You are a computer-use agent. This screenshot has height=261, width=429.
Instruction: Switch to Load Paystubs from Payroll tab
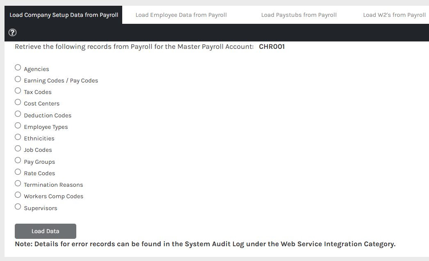click(x=299, y=15)
